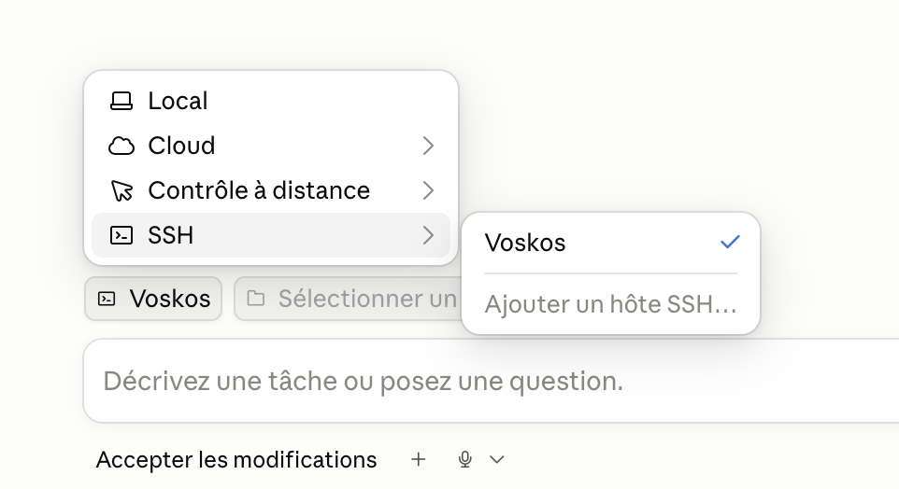Select the Voskos host in the SSH submenu
Screen dimensions: 899x489
[610, 243]
